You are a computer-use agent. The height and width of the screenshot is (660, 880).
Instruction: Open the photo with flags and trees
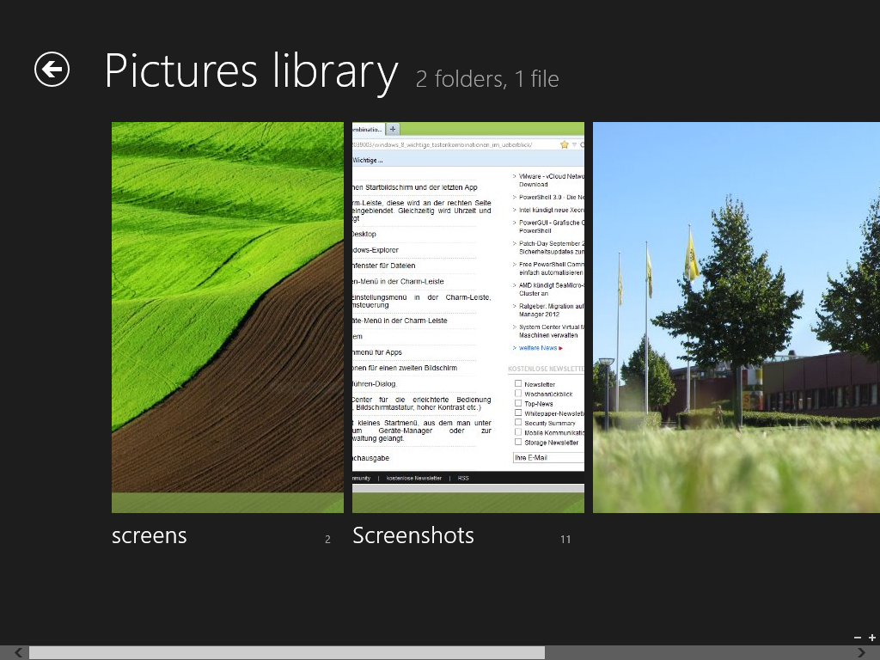pos(736,317)
